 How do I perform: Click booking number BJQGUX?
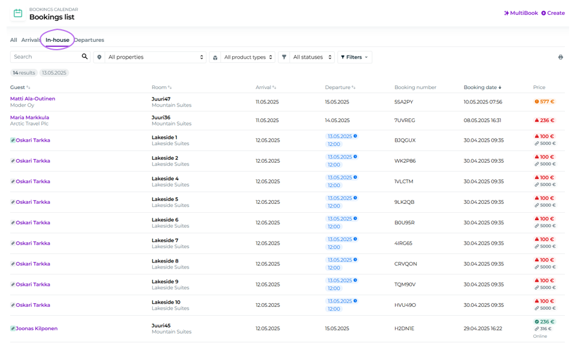coord(405,140)
